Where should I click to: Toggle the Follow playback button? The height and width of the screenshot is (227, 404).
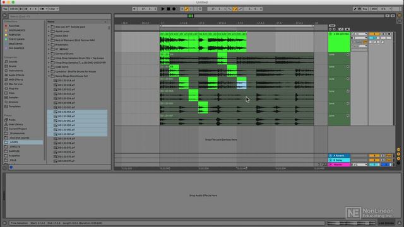tap(134, 9)
